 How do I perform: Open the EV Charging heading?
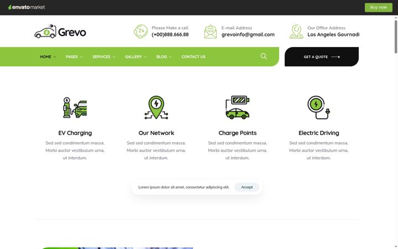[x=75, y=133]
